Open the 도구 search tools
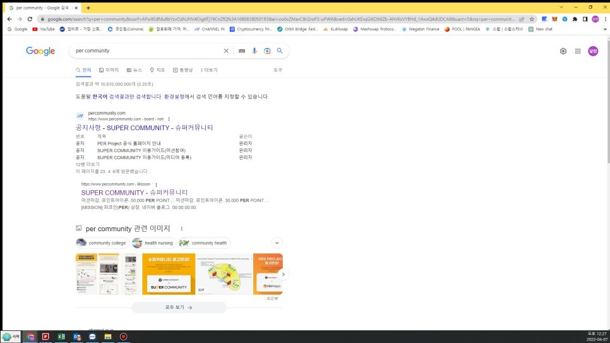610x343 pixels. 278,70
